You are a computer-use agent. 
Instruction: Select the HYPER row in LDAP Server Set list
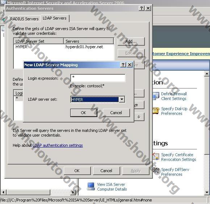[64, 47]
